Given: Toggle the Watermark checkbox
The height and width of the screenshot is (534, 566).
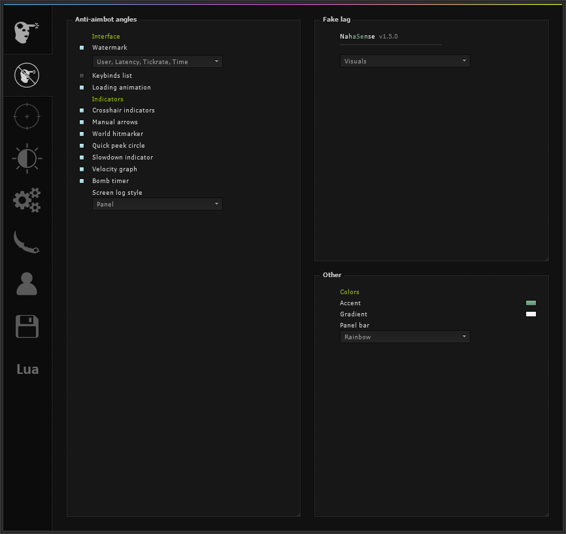Looking at the screenshot, I should pos(82,48).
